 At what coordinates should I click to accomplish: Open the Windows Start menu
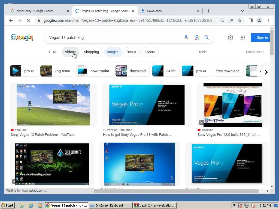point(7,205)
